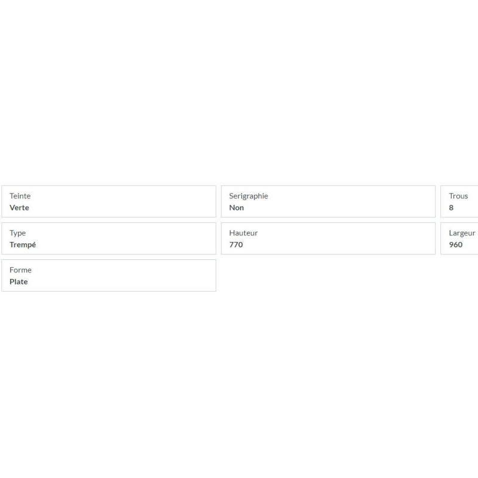This screenshot has width=478, height=478.
Task: Click empty area inside Teinte box
Action: pyautogui.click(x=122, y=201)
